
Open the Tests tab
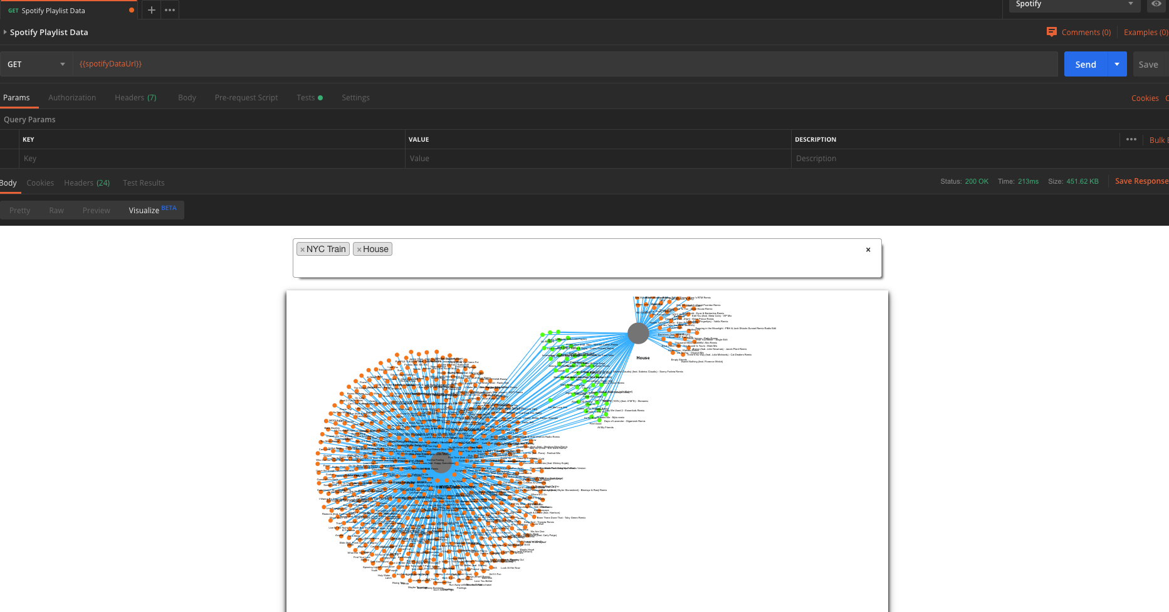click(x=310, y=97)
